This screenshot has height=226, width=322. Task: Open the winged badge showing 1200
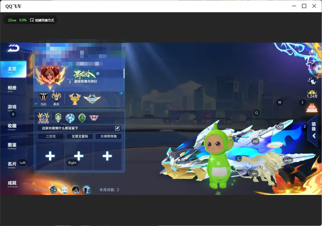[x=92, y=99]
